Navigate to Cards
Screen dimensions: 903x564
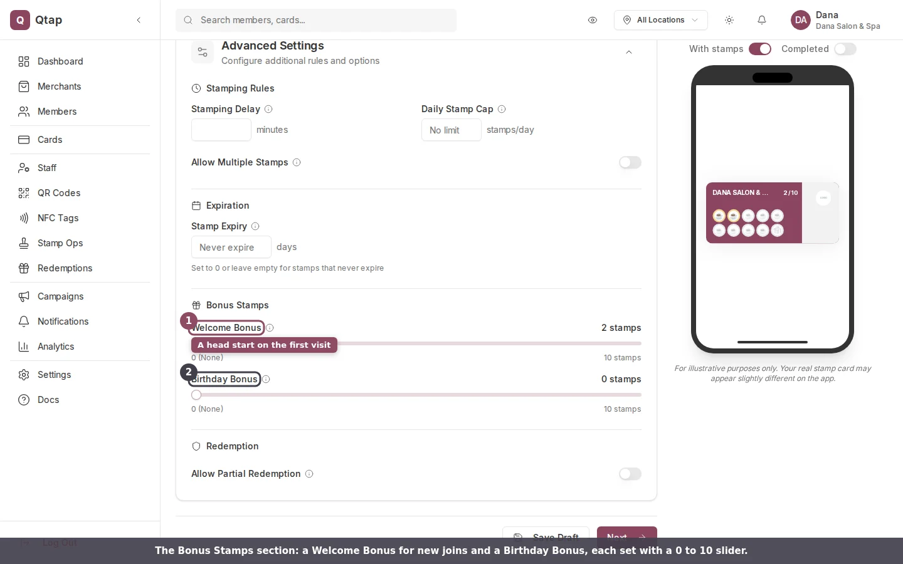pyautogui.click(x=80, y=140)
